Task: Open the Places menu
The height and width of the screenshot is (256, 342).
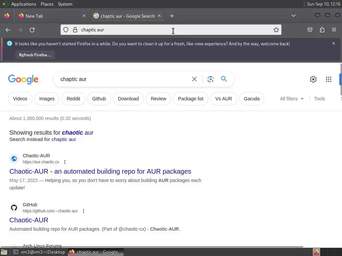Action: point(47,4)
